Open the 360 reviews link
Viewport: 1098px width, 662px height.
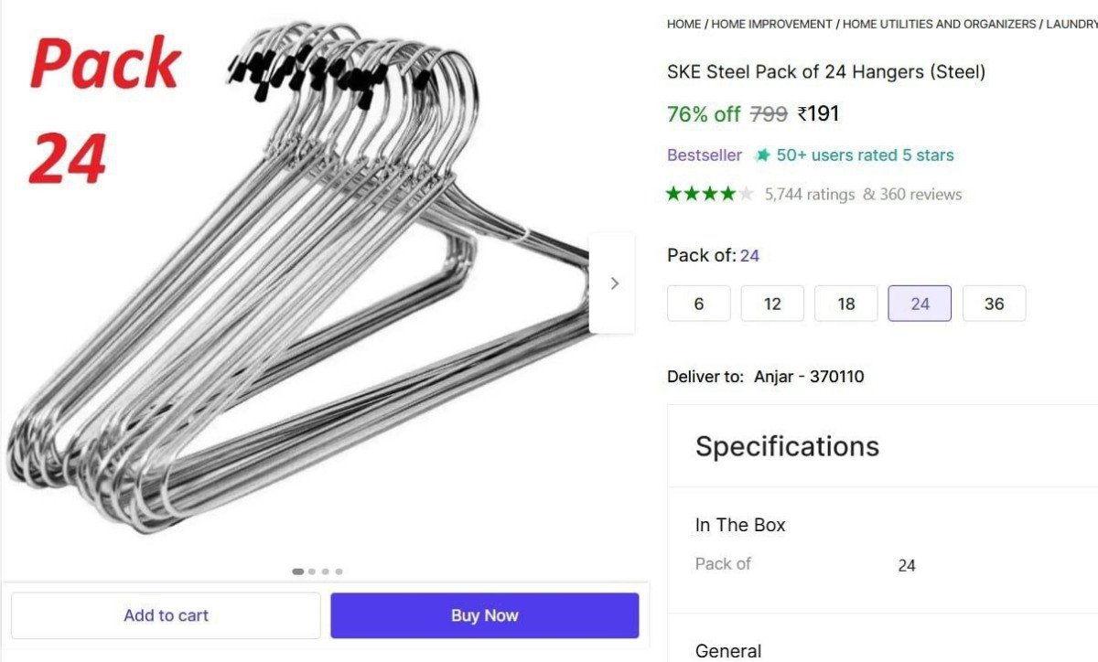click(920, 194)
